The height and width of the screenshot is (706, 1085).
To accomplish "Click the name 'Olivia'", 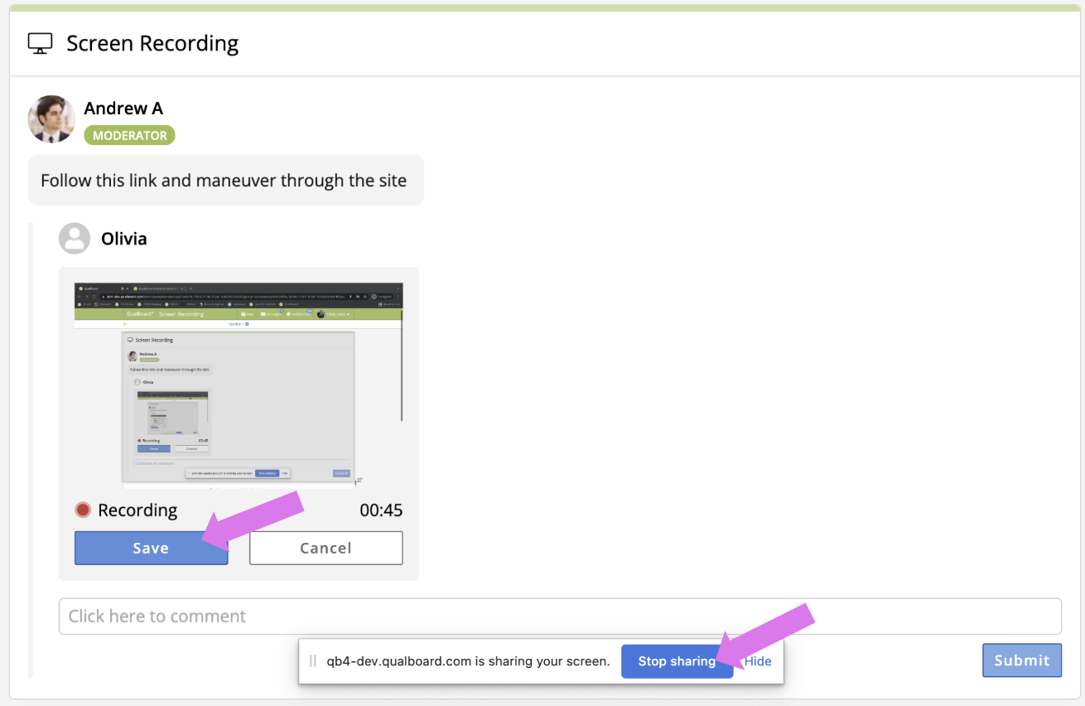I will point(124,239).
